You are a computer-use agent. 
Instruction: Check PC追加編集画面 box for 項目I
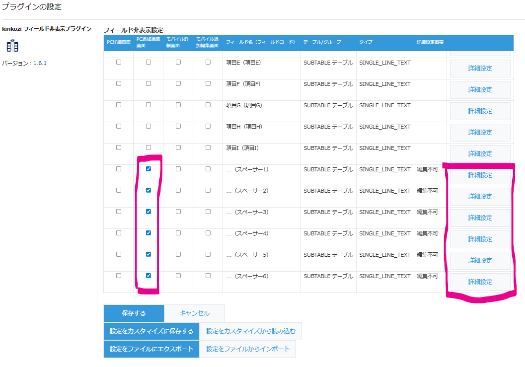pos(148,146)
